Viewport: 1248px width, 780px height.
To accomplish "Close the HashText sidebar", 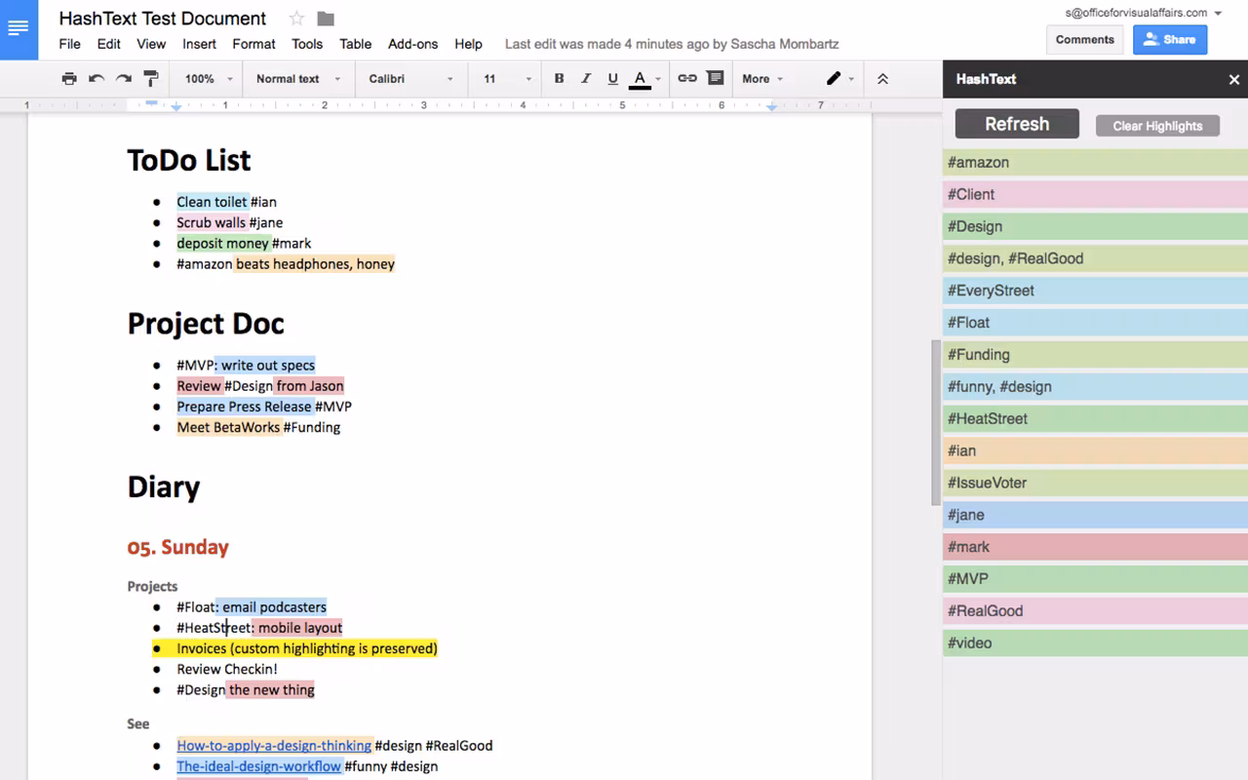I will tap(1233, 80).
